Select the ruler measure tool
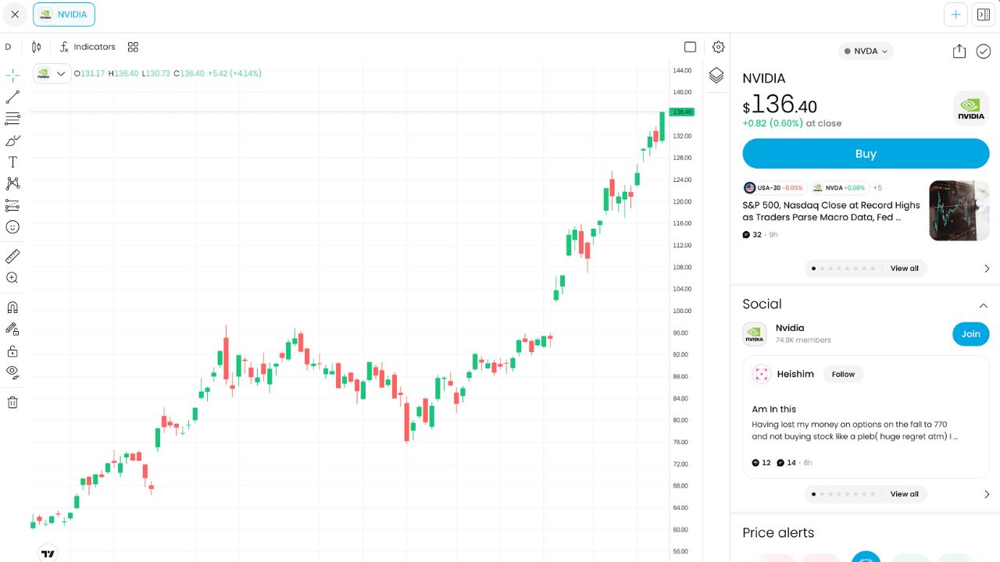 (x=12, y=257)
